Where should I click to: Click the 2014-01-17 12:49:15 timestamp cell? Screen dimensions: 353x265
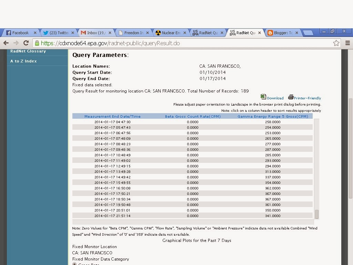coord(112,166)
